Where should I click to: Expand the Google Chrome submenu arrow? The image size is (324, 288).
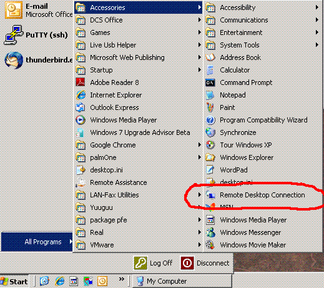(200, 145)
